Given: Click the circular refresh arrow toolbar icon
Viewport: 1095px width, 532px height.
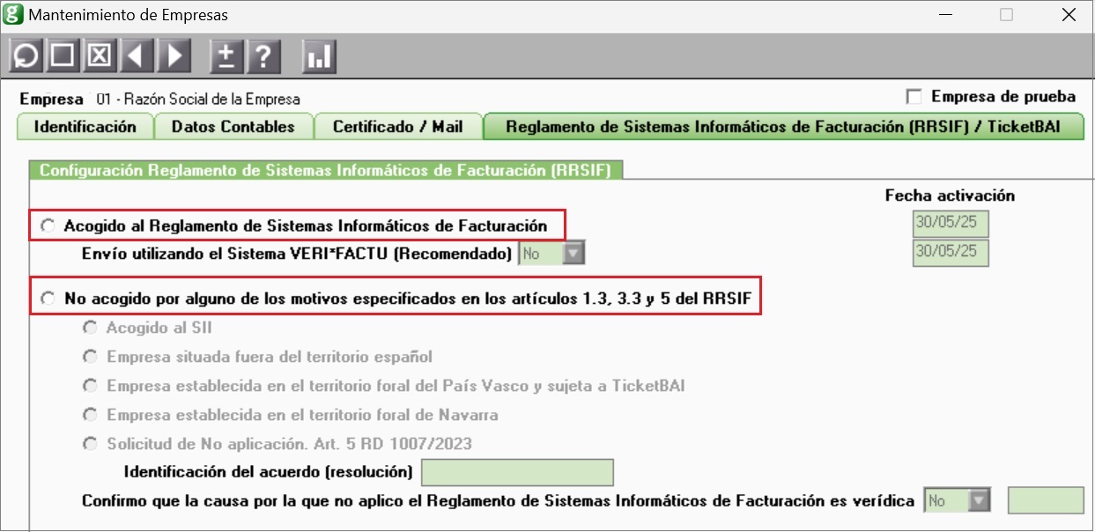Looking at the screenshot, I should [x=26, y=56].
